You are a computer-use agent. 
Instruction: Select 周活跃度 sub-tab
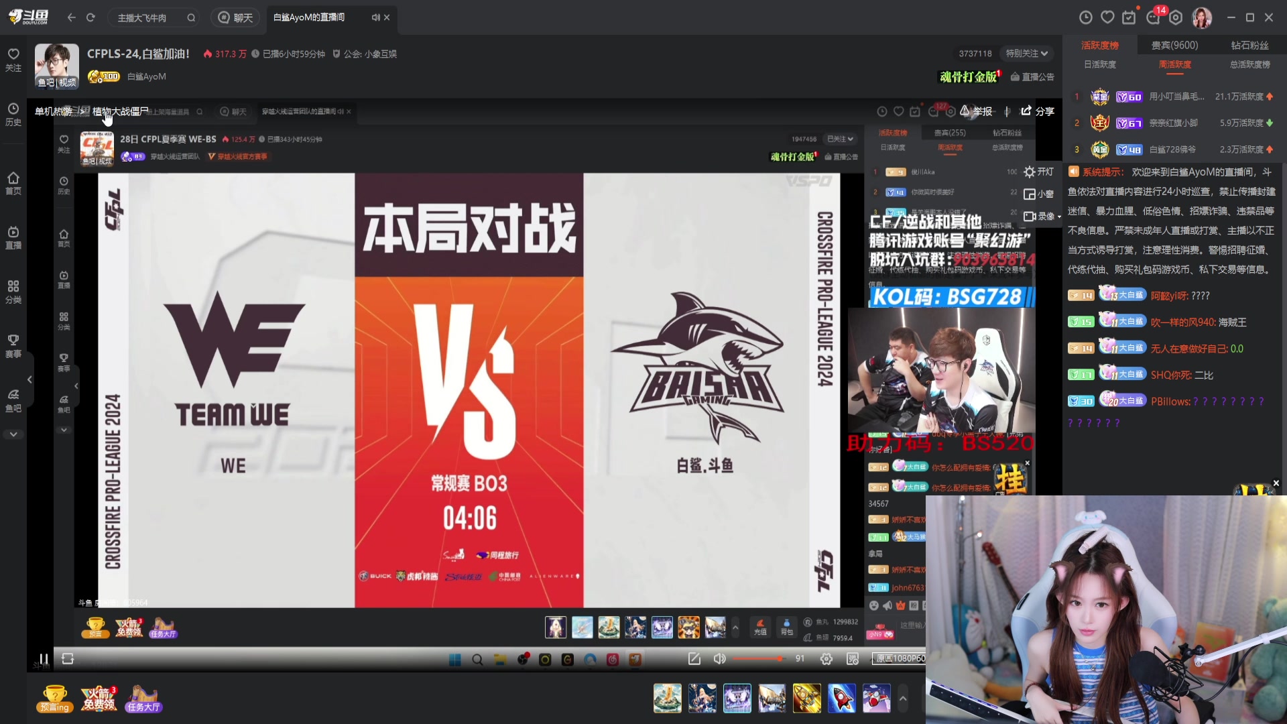pos(1175,64)
